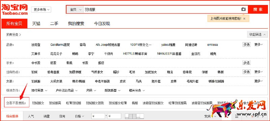
Task: Select the 大码女装 category
Action: (56, 81)
